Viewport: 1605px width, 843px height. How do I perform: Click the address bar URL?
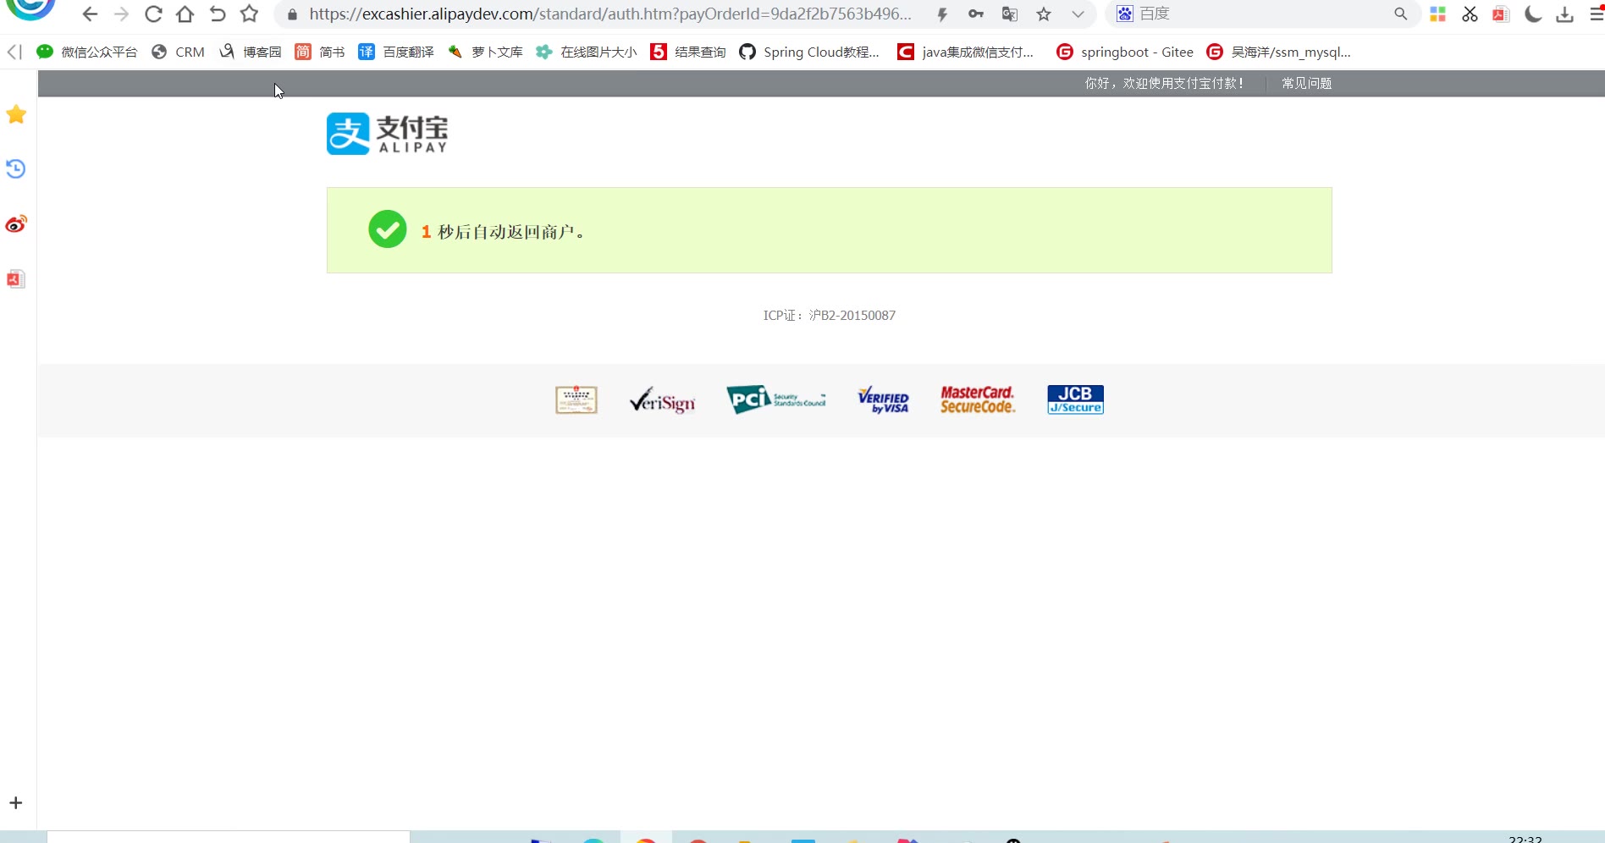[x=610, y=14]
